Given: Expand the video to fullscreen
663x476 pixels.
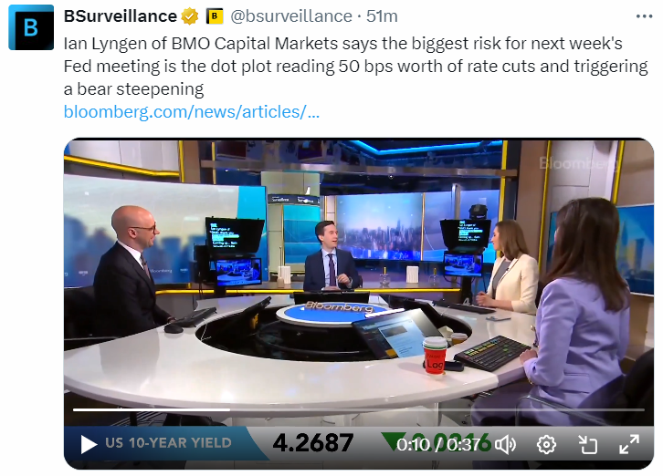Looking at the screenshot, I should [x=629, y=445].
